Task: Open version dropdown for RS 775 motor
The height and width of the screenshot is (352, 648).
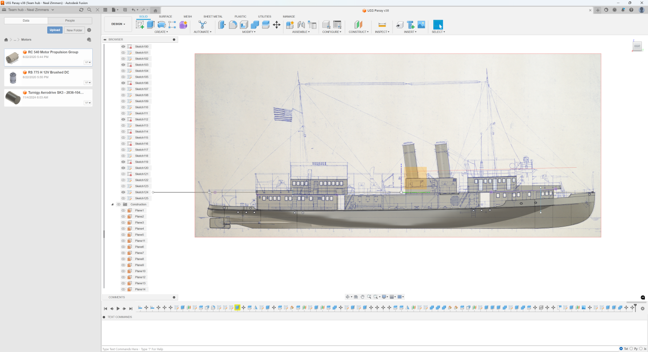Action: tap(87, 83)
